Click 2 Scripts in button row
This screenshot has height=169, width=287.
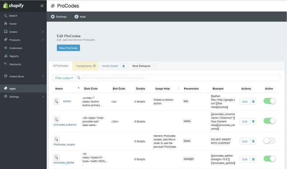pyautogui.click(x=140, y=101)
